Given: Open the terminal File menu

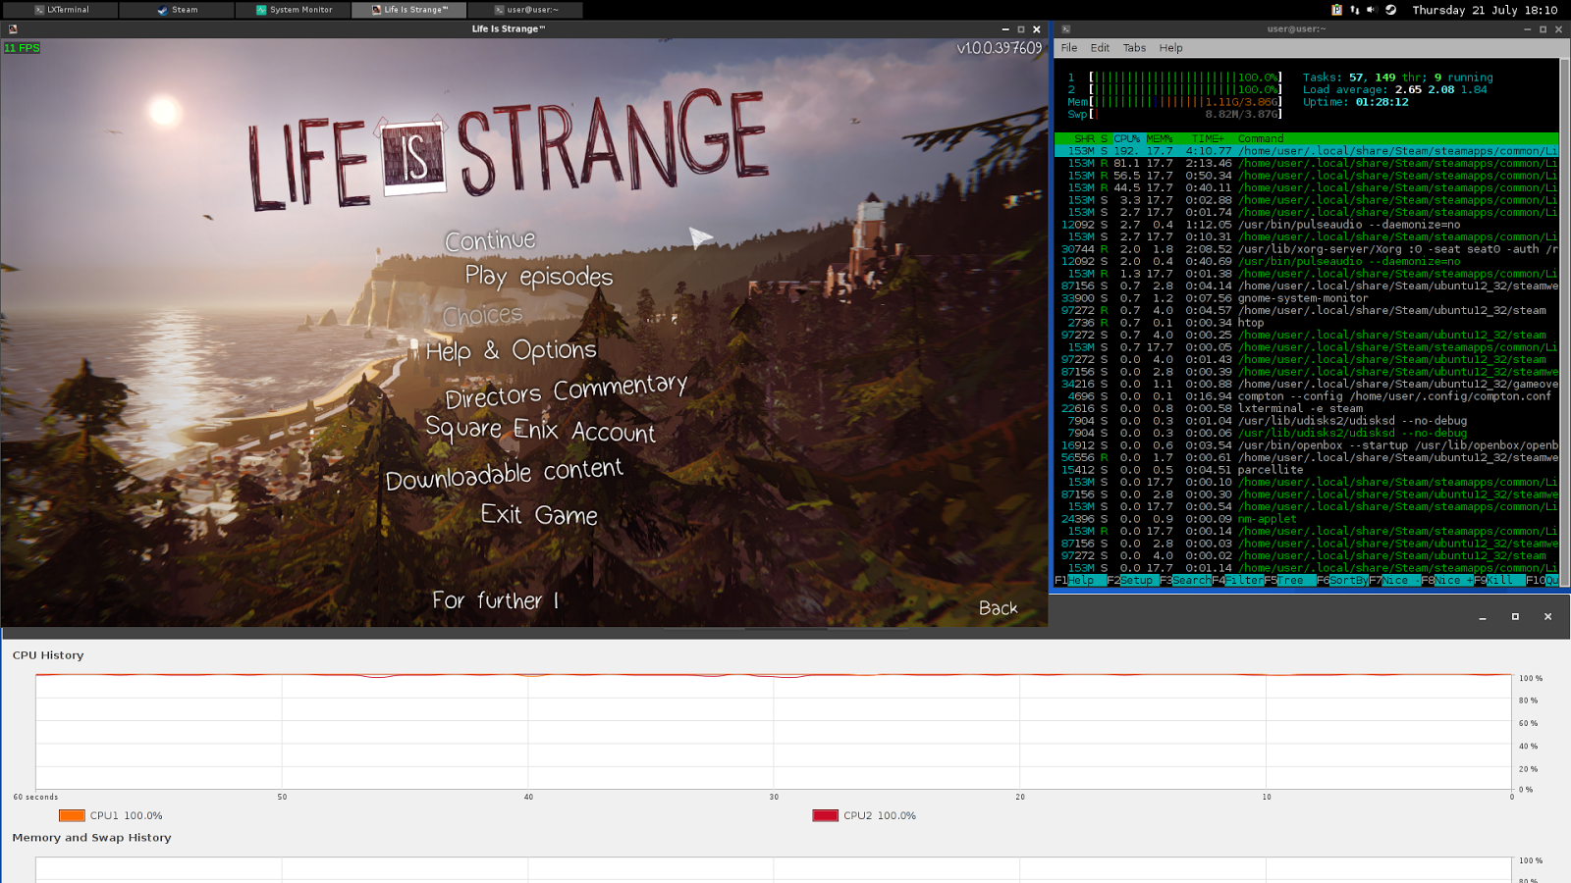Looking at the screenshot, I should point(1069,48).
